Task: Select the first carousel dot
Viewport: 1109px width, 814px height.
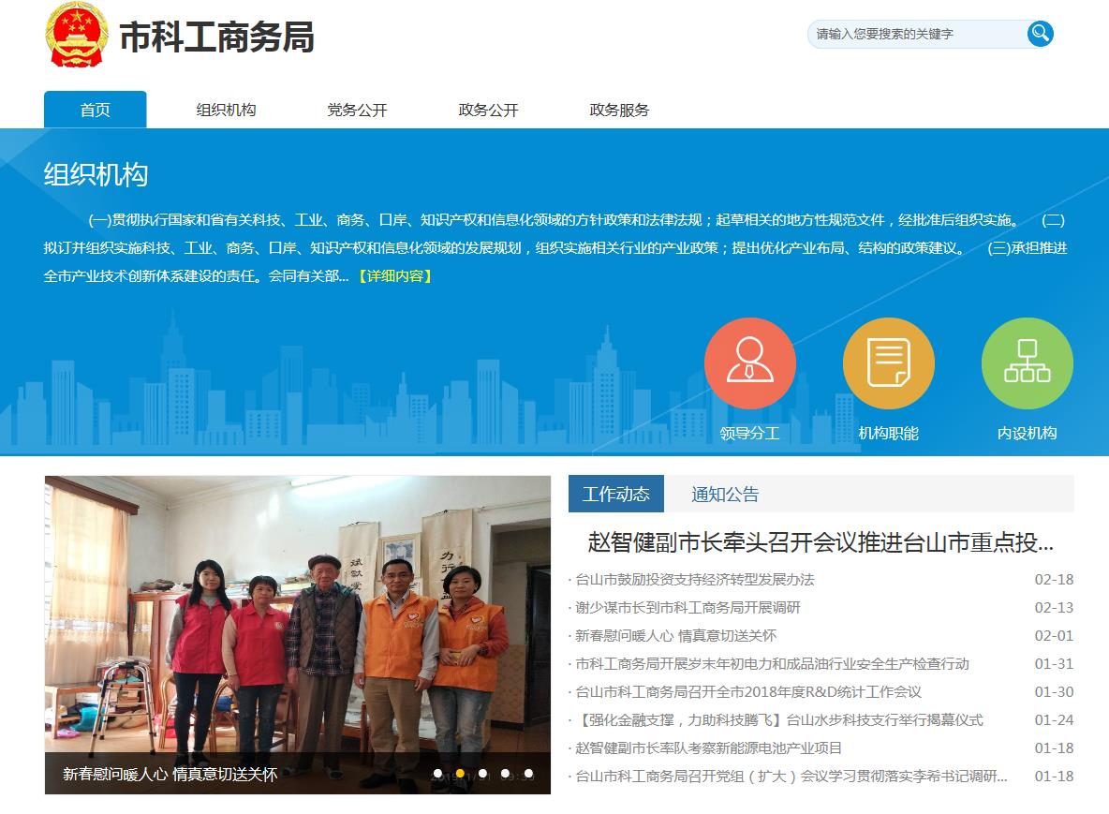Action: [x=437, y=774]
